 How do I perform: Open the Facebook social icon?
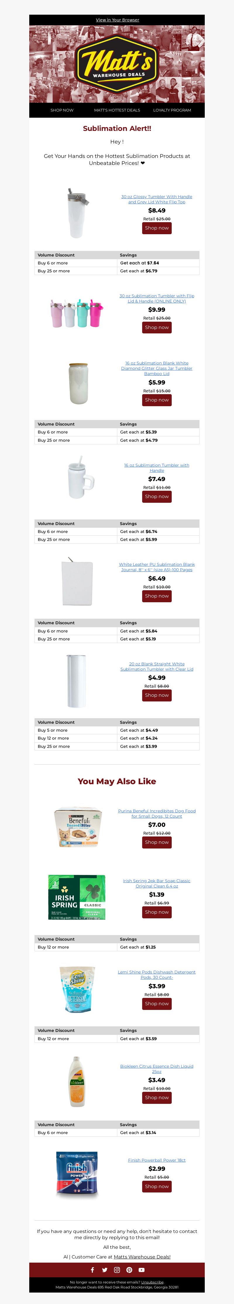(x=92, y=1270)
